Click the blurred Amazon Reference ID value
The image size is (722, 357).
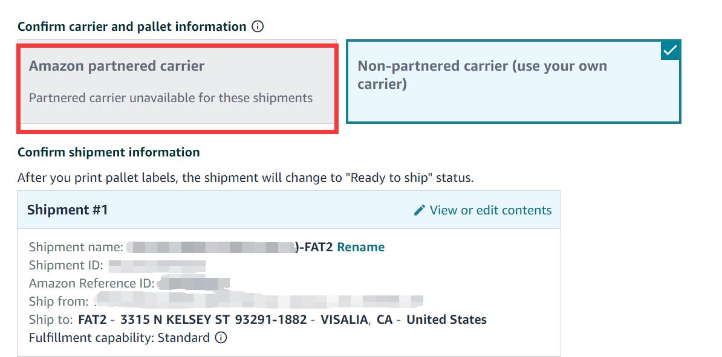(x=193, y=283)
